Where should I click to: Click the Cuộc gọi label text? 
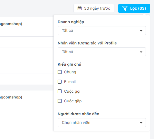72,91
